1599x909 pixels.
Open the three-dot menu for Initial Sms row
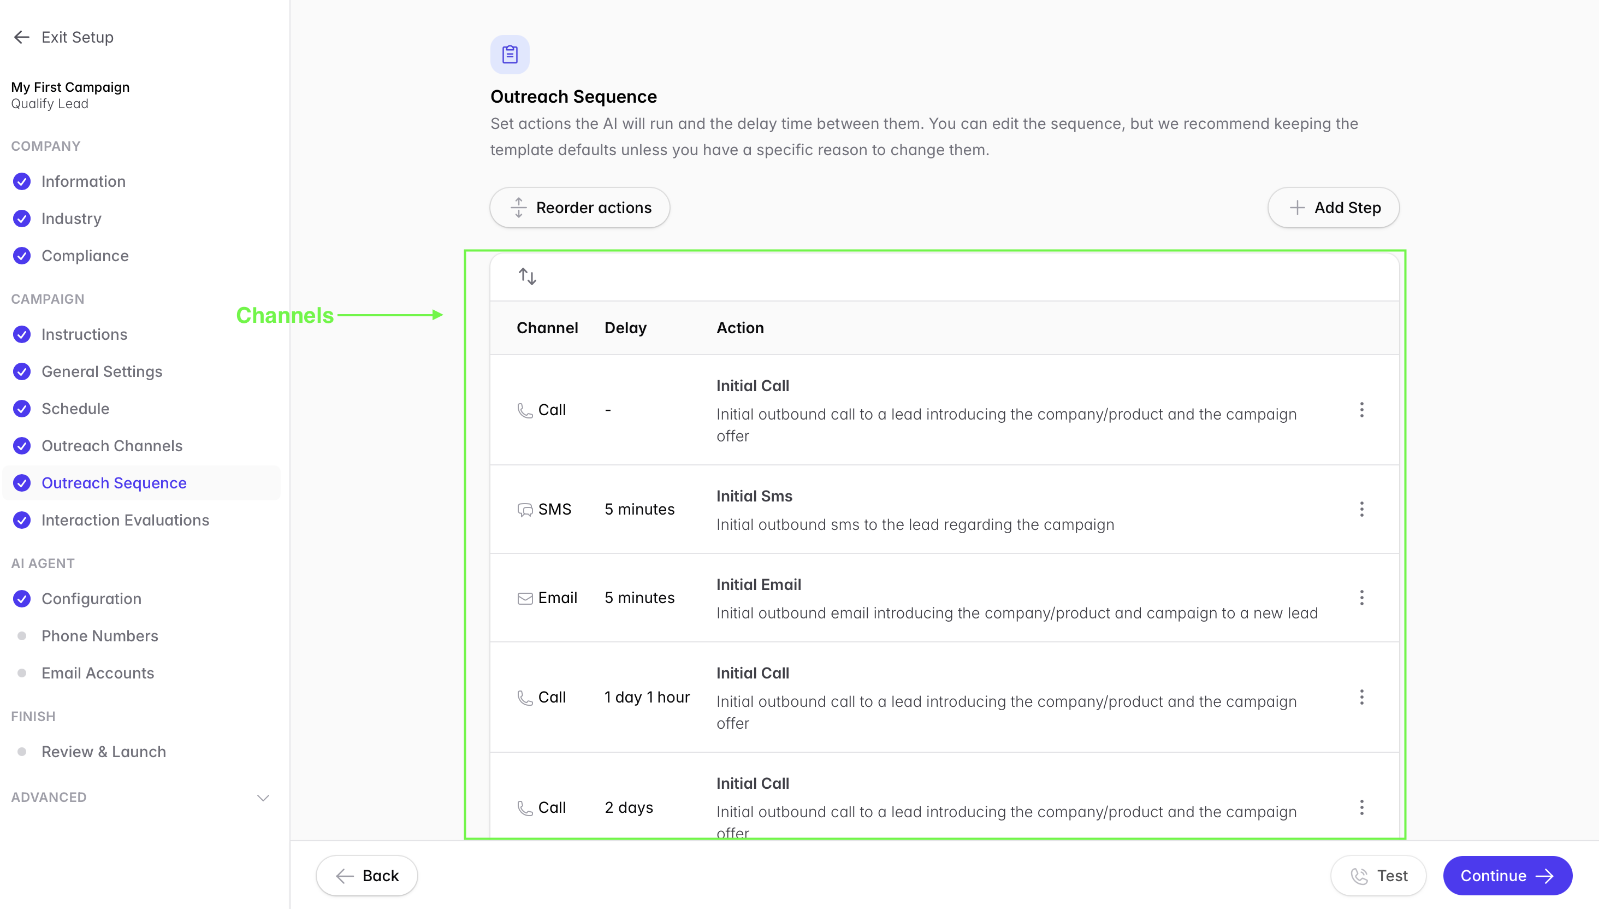[1362, 510]
